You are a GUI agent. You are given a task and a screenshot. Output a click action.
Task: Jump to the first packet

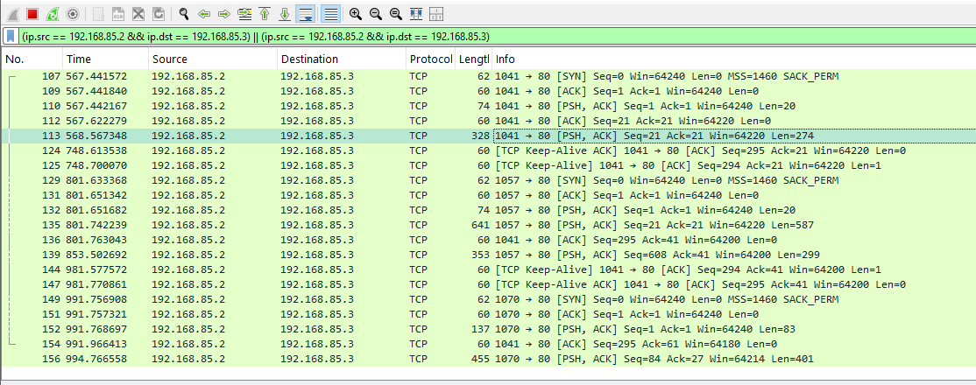coord(265,14)
